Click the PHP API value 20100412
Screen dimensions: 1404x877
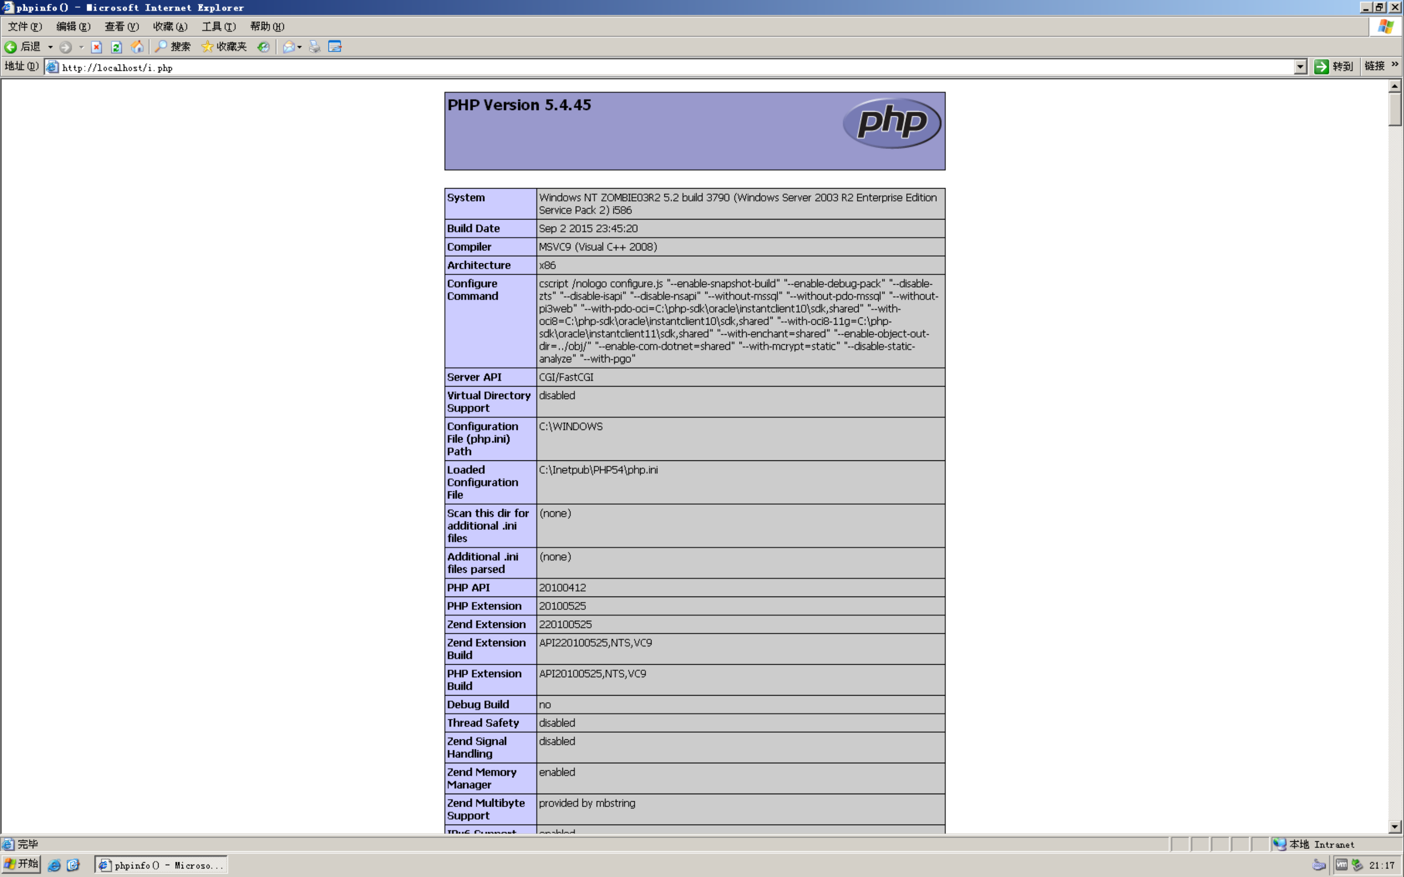[x=562, y=588]
